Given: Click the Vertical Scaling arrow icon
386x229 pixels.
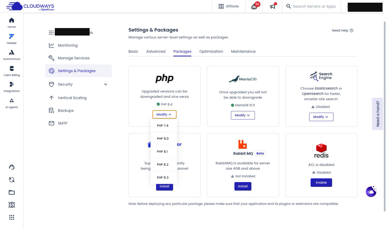Looking at the screenshot, I should [x=51, y=98].
